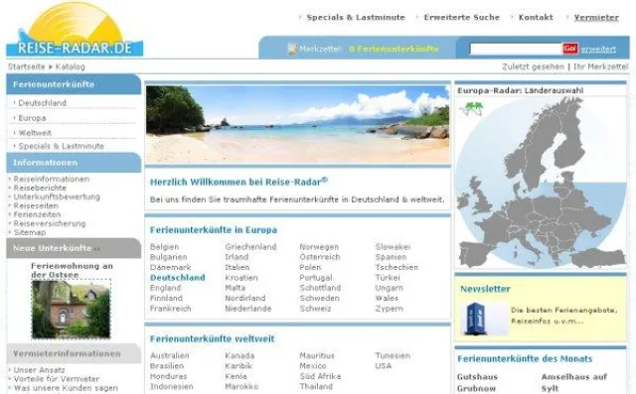Open Ferienzeiten sidebar link

(x=37, y=214)
